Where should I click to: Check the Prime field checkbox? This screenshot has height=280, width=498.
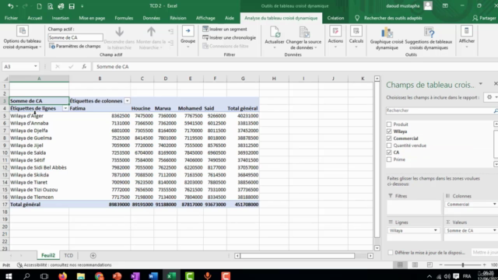click(389, 159)
